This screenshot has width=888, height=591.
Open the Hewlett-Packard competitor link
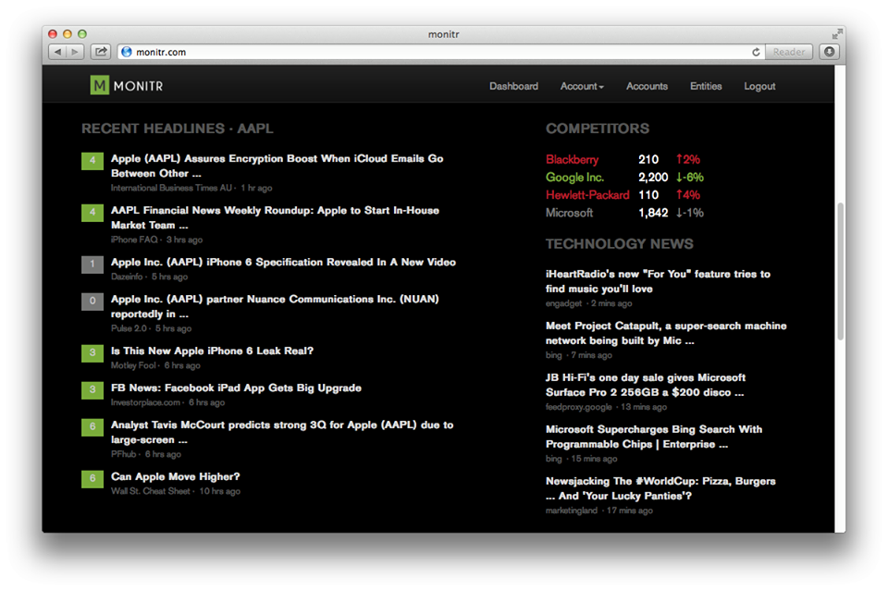click(587, 195)
